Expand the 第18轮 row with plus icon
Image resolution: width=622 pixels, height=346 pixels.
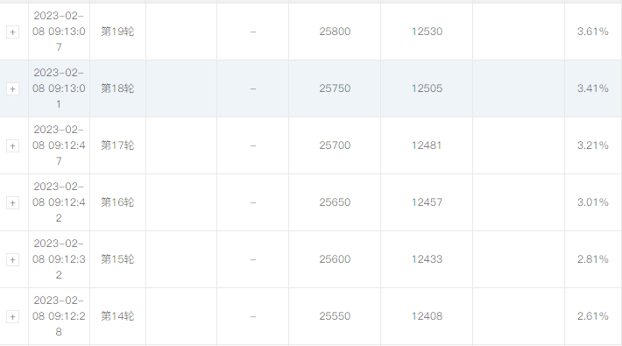[x=12, y=88]
